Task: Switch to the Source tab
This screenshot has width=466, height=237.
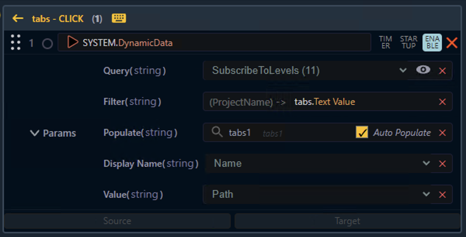Action: coord(117,221)
